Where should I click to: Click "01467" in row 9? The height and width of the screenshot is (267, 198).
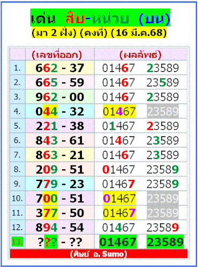[x=118, y=184]
